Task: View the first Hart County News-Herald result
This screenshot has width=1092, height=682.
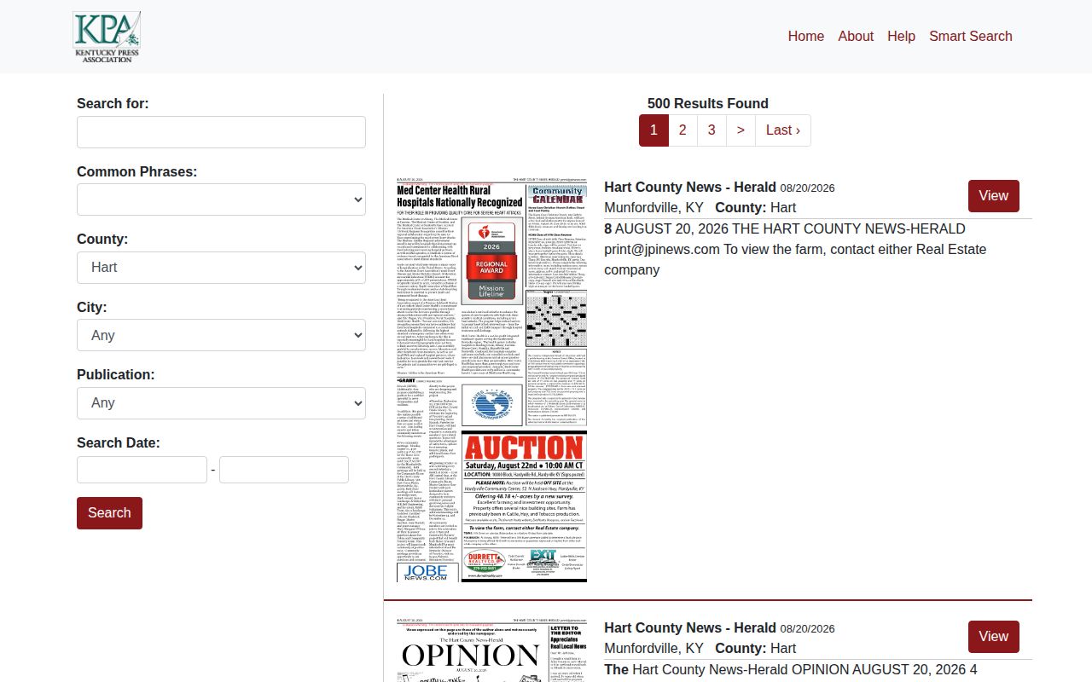Action: click(x=993, y=196)
